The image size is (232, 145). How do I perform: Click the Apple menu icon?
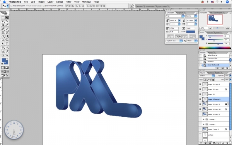(x=4, y=2)
